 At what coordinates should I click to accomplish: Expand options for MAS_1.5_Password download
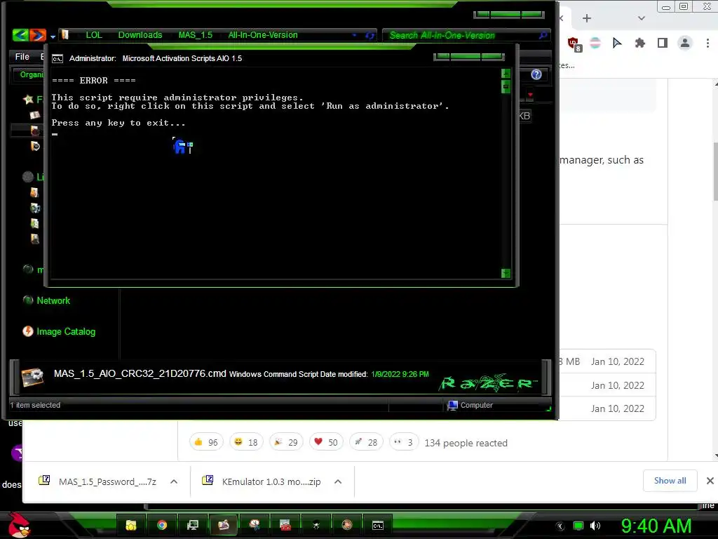[174, 481]
